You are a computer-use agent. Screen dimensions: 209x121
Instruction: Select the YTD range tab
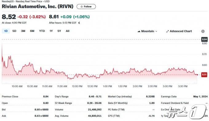click(42, 31)
